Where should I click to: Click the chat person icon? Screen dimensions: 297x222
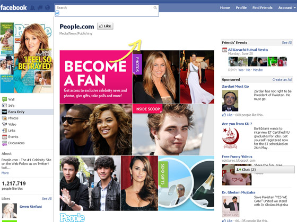[x=238, y=170]
